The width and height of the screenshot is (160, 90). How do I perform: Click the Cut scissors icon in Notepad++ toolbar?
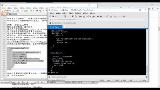[x=22, y=10]
